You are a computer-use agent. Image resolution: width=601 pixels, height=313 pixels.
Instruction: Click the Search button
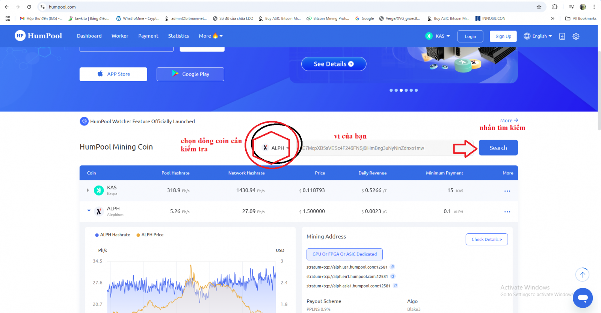coord(498,148)
